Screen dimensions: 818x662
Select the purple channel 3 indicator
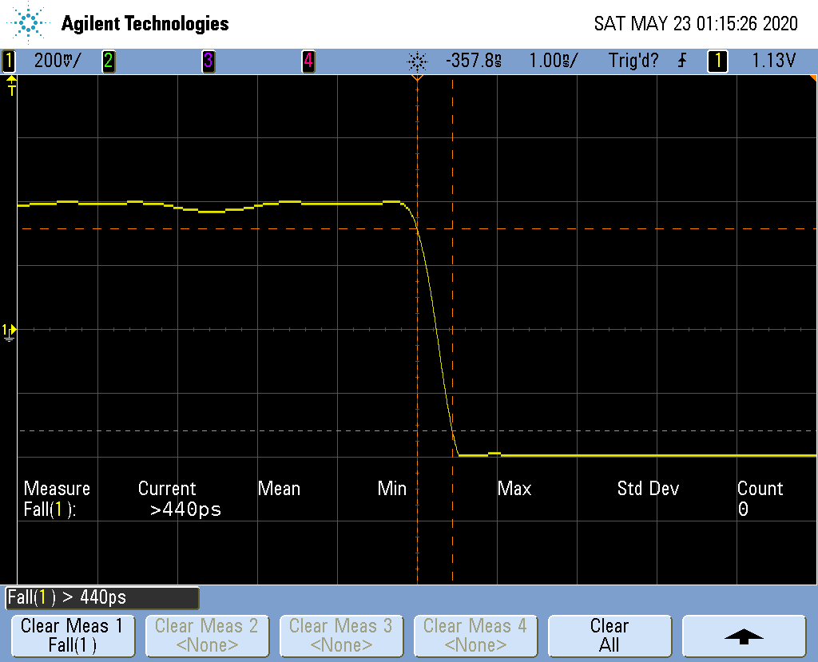click(208, 61)
